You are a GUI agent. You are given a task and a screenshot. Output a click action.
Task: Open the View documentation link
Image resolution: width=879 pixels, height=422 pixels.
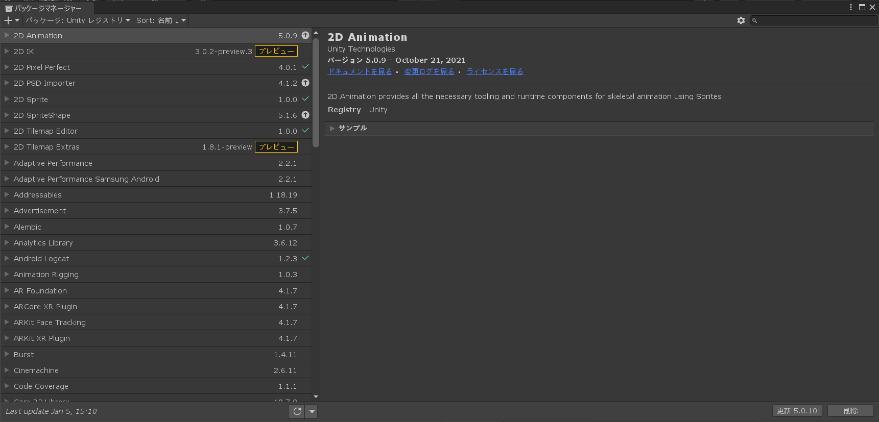[x=360, y=71]
